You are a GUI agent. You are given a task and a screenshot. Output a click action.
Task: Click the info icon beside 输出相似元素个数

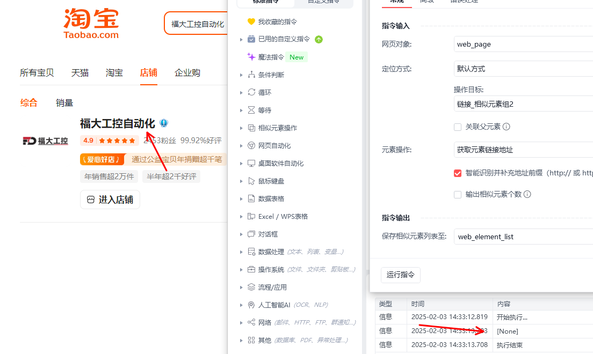(x=527, y=194)
